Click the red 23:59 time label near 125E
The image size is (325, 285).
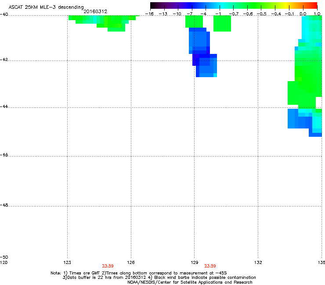point(108,266)
